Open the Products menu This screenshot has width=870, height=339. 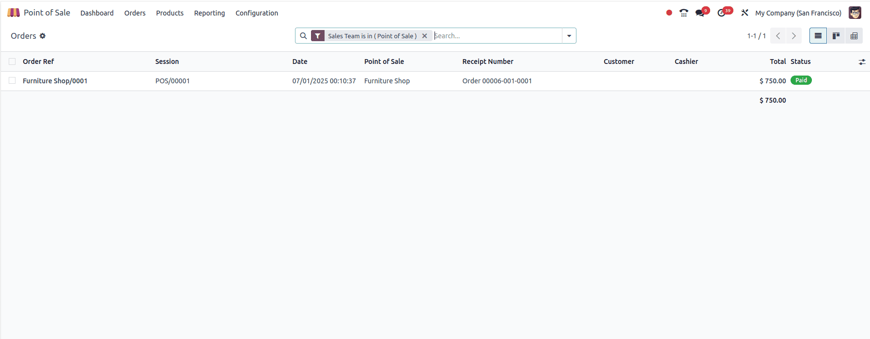pos(170,13)
